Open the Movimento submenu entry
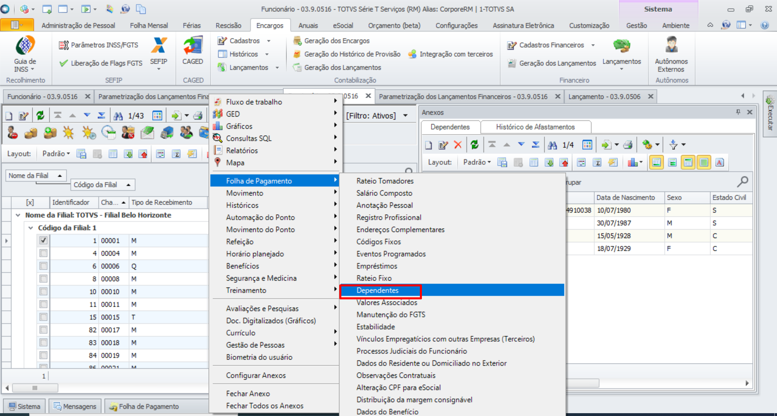This screenshot has height=416, width=777. point(275,193)
